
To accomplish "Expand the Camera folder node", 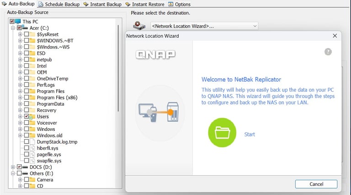I will point(20,180).
